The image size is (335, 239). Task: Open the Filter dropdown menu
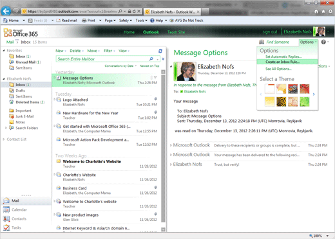point(110,51)
